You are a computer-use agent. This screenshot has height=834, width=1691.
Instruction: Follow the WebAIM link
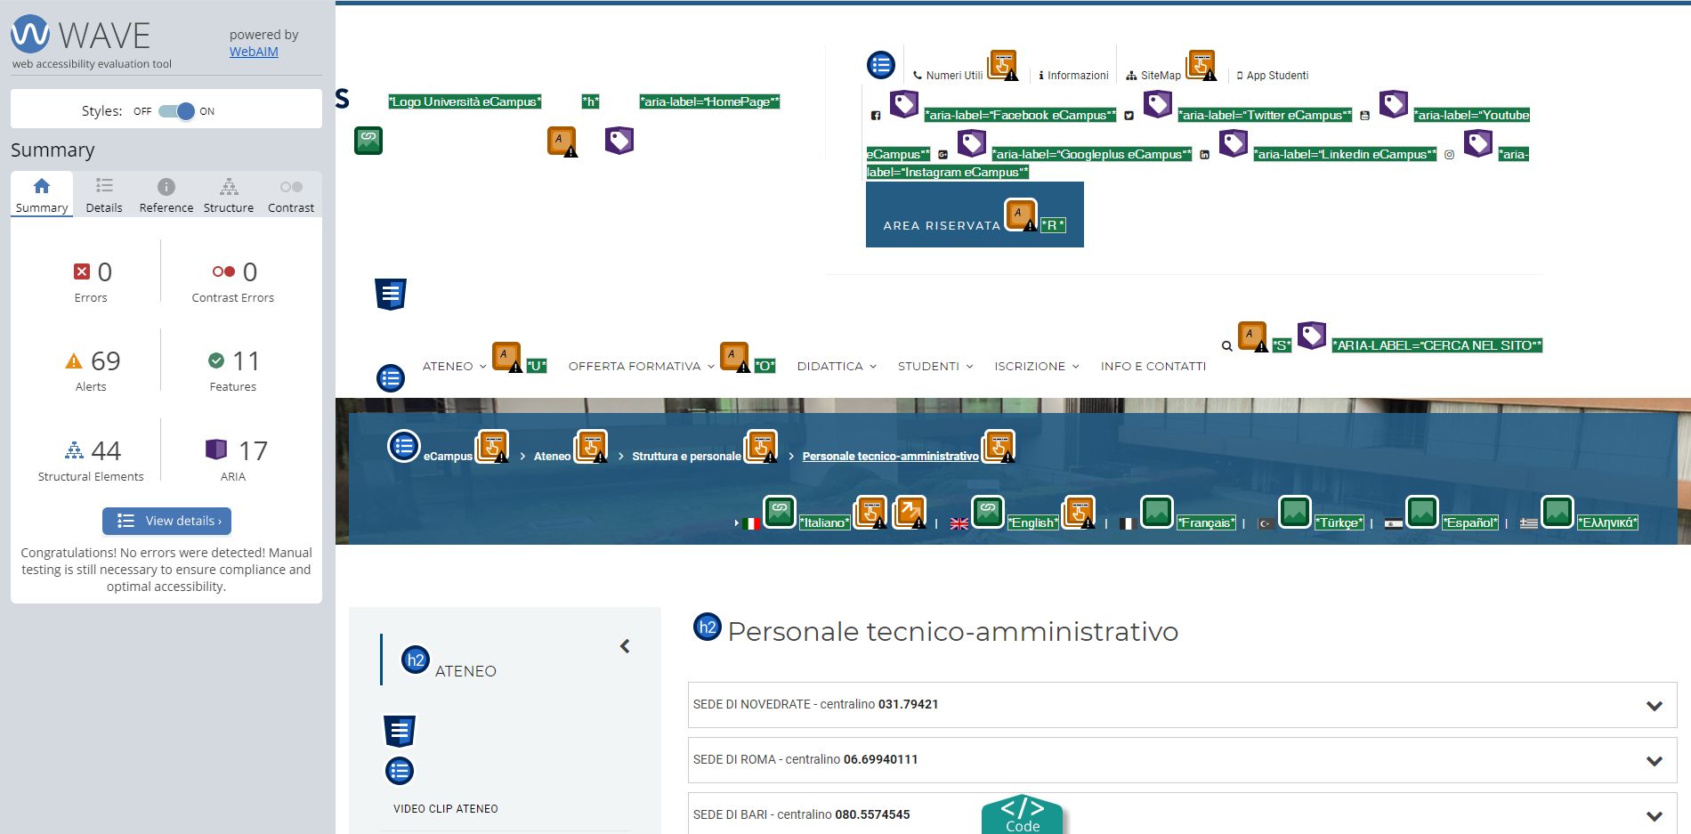click(x=254, y=52)
